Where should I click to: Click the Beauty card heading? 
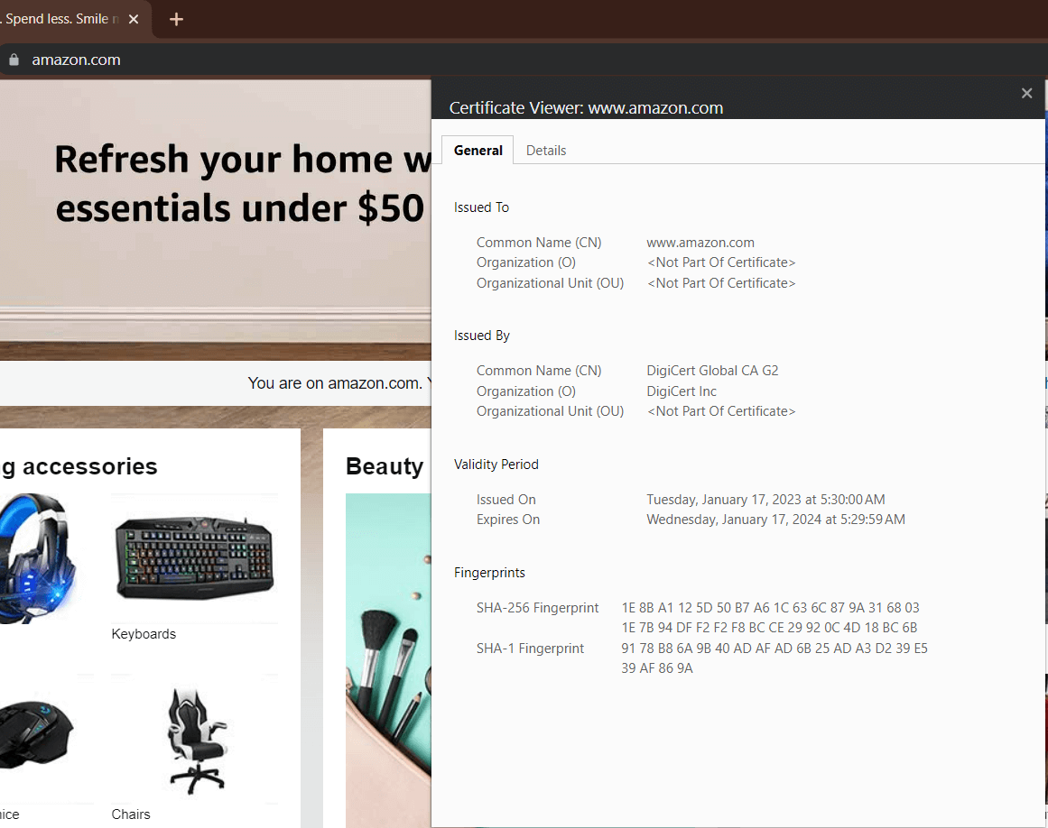coord(385,466)
